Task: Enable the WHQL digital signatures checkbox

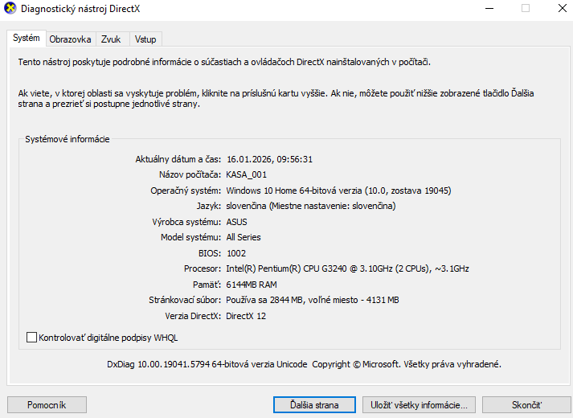Action: coord(32,338)
